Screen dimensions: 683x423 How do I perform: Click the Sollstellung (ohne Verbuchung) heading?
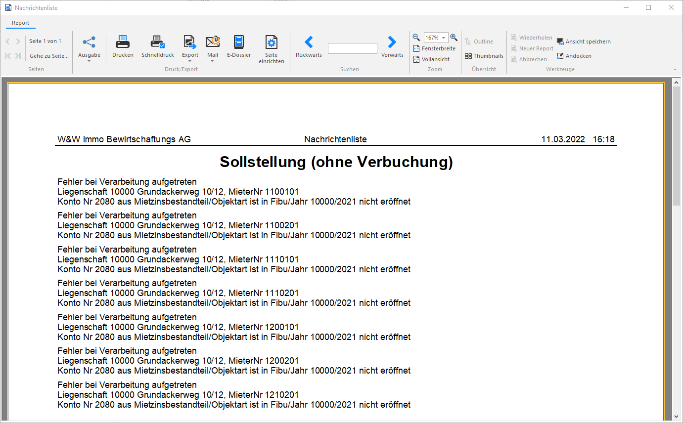point(336,162)
